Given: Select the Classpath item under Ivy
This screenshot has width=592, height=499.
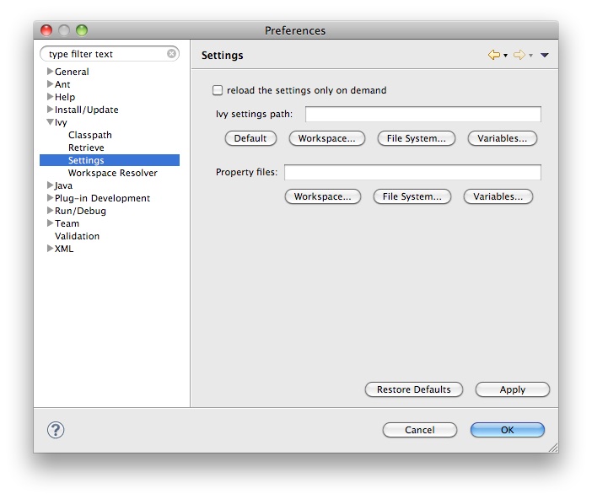Looking at the screenshot, I should pos(89,135).
